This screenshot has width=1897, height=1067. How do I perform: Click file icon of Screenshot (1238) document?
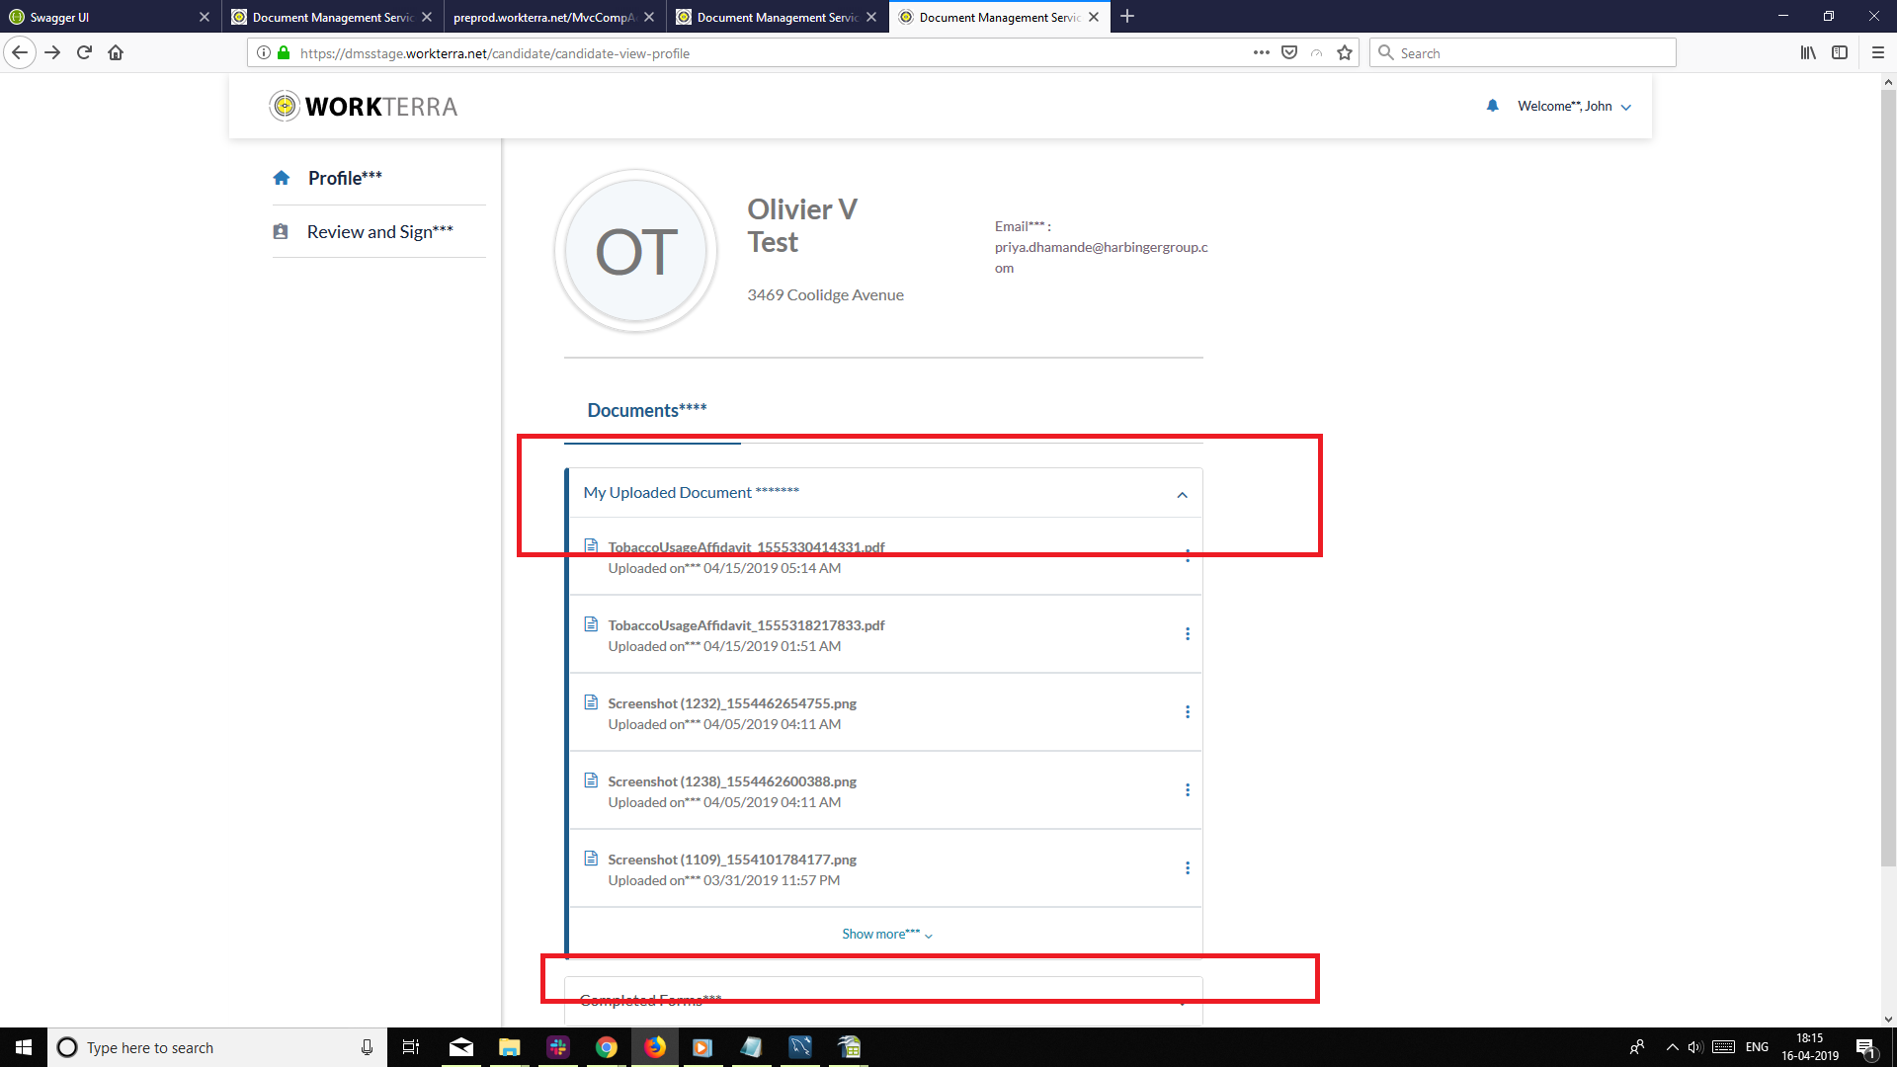pyautogui.click(x=591, y=780)
